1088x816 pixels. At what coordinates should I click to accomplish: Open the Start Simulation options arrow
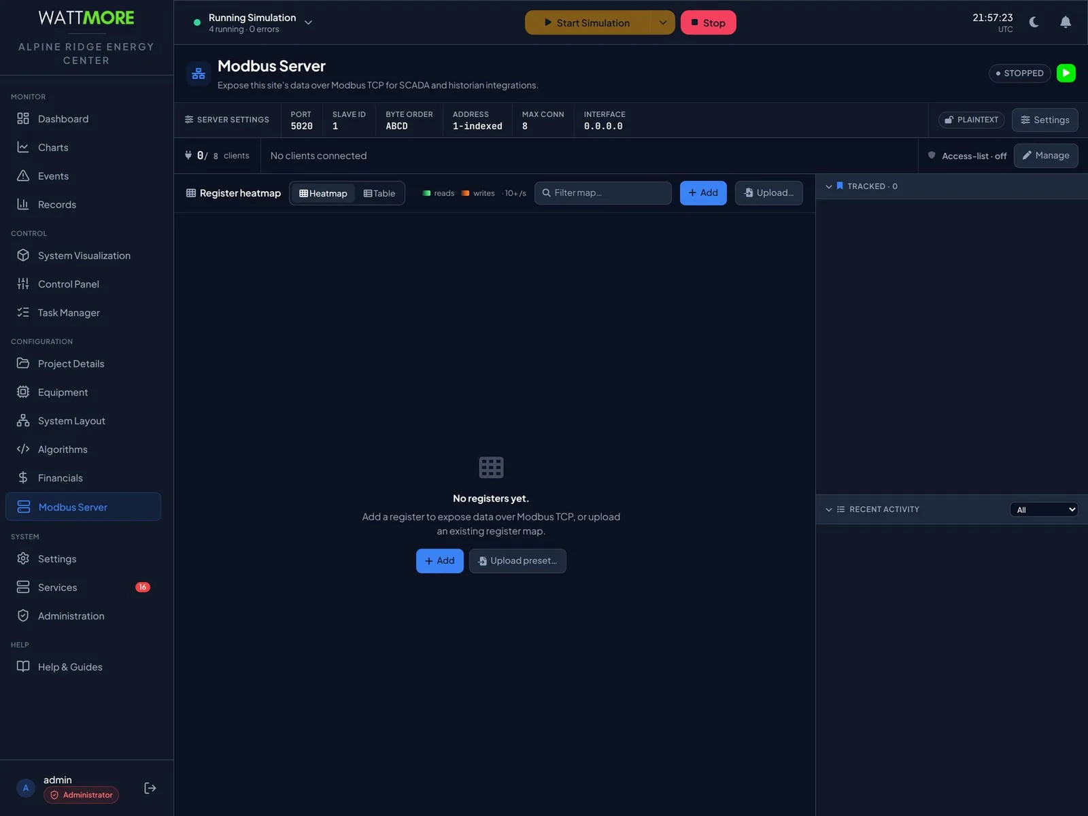(663, 22)
